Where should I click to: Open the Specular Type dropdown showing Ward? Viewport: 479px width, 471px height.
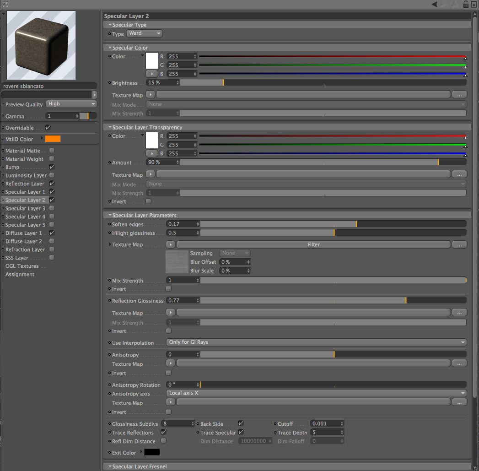click(145, 33)
